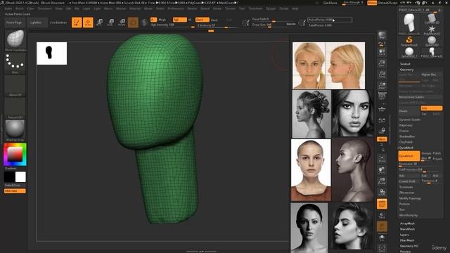
Task: Select the SimpleBrush tool
Action: (409, 41)
